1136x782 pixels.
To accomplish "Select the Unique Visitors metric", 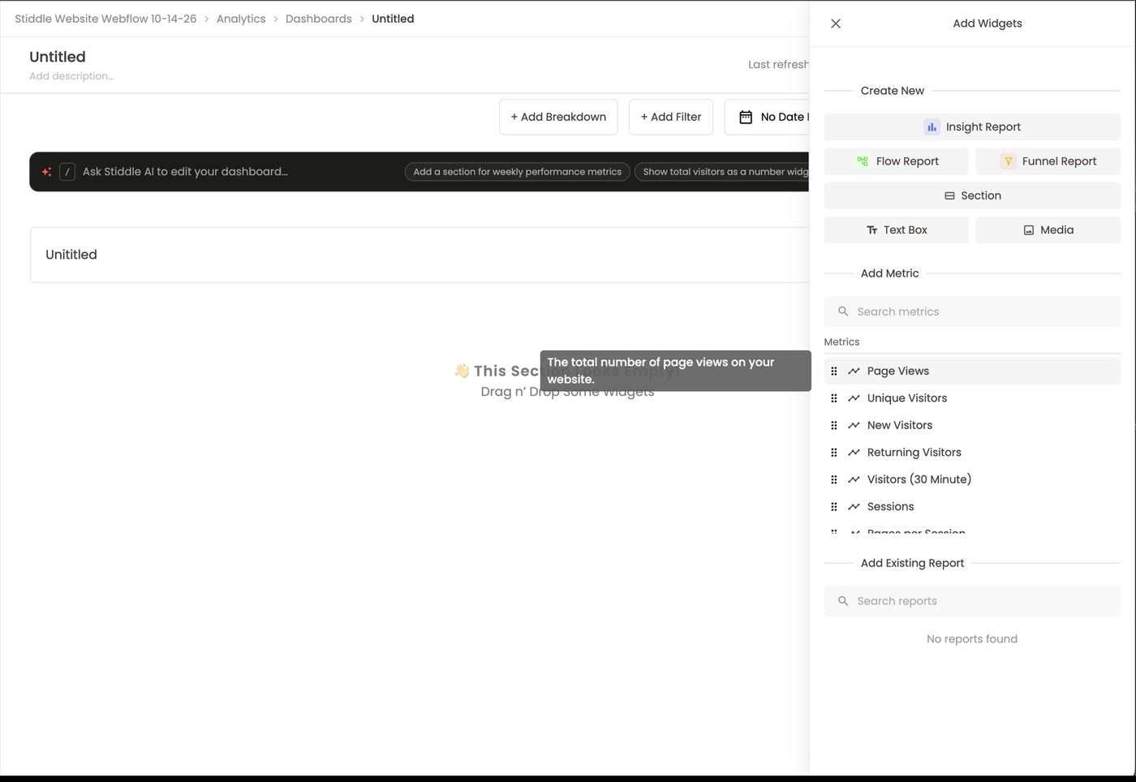I will [972, 398].
